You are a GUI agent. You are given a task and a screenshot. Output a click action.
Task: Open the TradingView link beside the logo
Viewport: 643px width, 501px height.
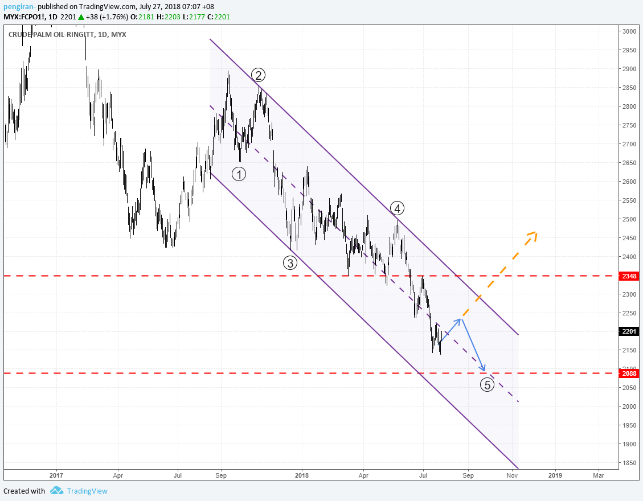[x=87, y=491]
